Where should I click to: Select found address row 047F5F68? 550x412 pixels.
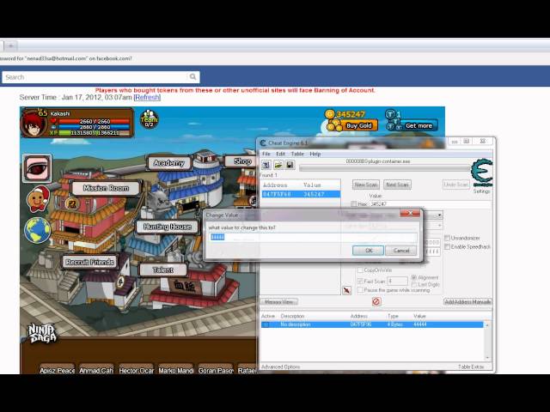click(301, 194)
